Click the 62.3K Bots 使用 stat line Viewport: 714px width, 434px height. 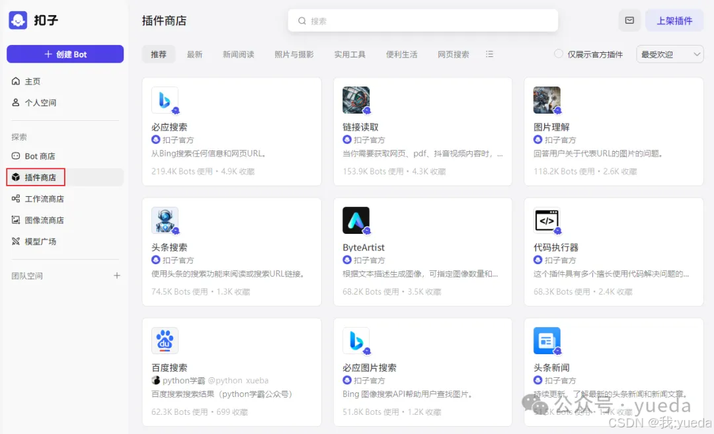click(200, 412)
